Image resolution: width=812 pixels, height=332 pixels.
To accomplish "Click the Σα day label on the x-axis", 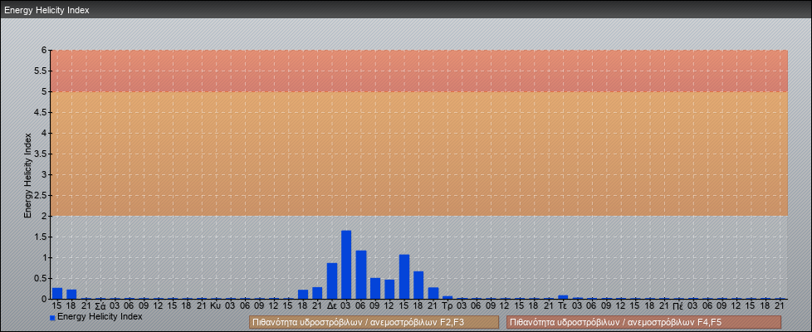I will (x=100, y=305).
